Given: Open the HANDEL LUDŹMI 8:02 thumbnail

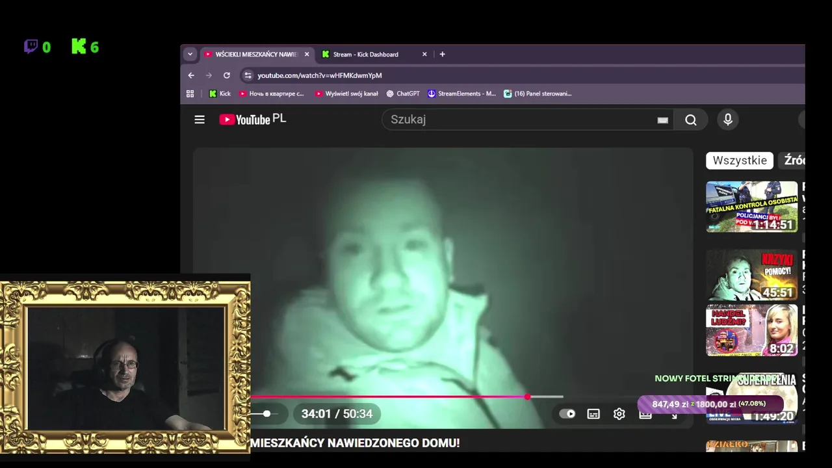Looking at the screenshot, I should point(751,330).
